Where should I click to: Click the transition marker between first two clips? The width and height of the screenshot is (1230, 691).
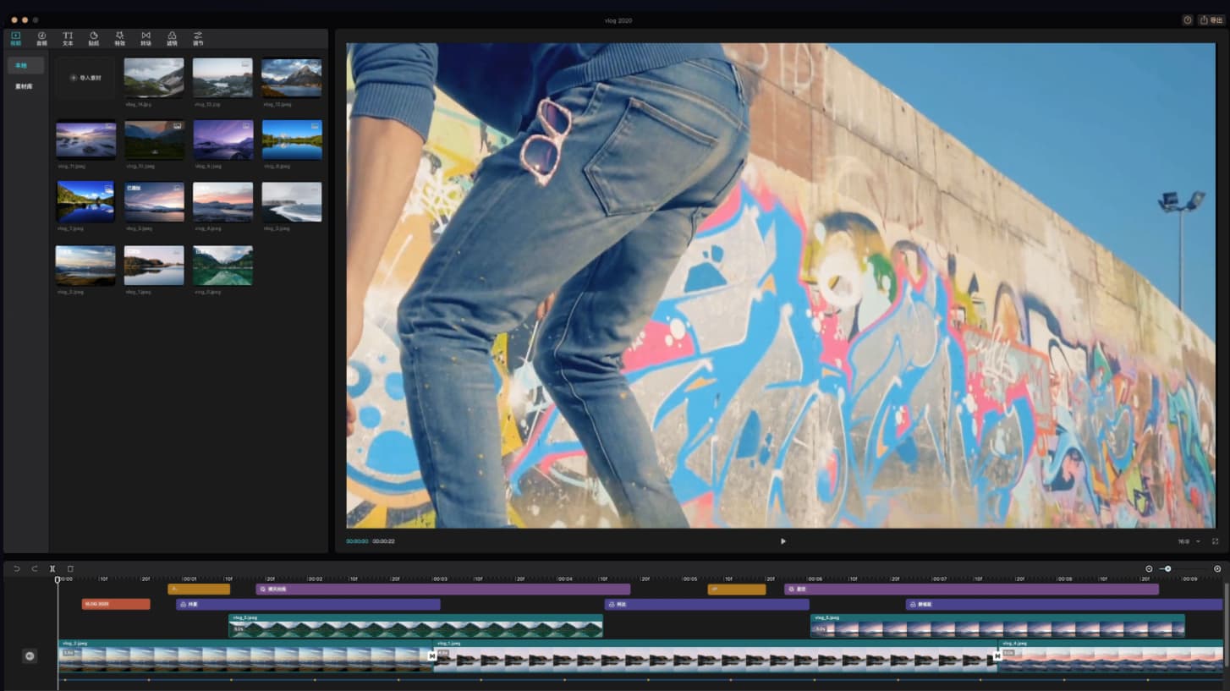point(432,655)
